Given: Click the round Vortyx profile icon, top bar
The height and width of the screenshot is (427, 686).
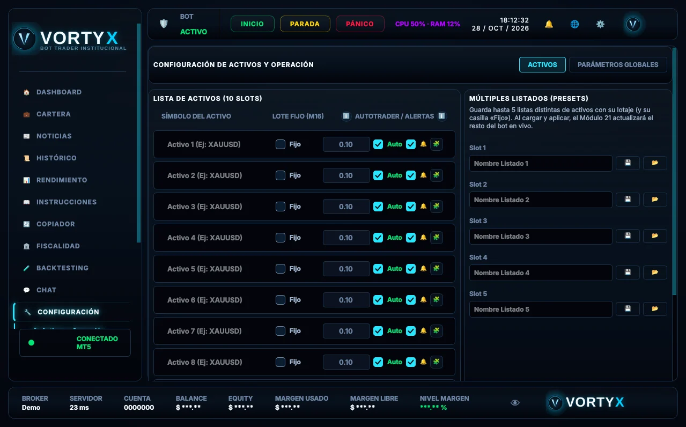Looking at the screenshot, I should (x=633, y=24).
